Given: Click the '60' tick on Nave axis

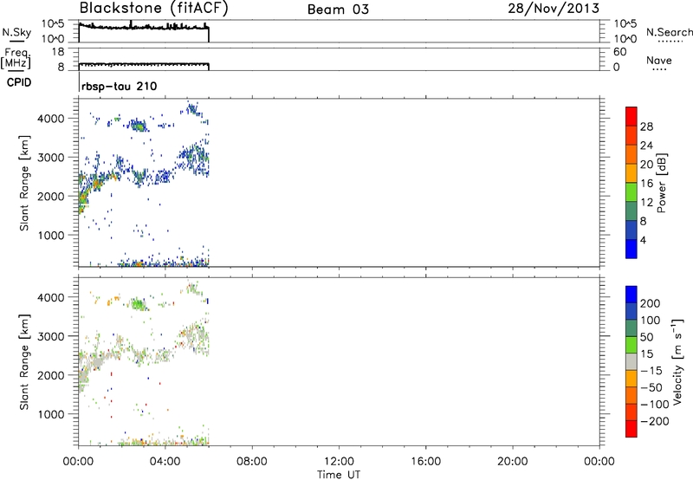Looking at the screenshot, I should (619, 52).
